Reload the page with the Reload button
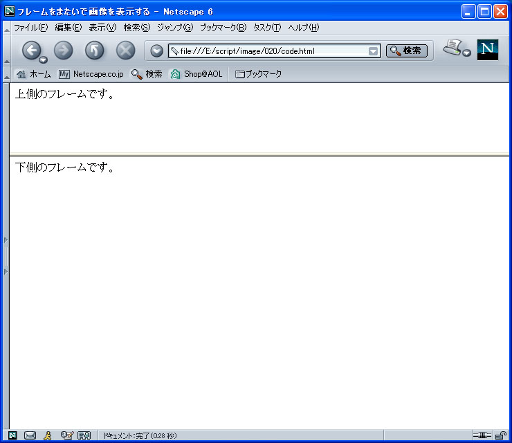 94,51
